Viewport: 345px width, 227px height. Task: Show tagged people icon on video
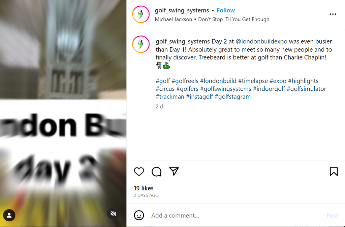coord(9,215)
